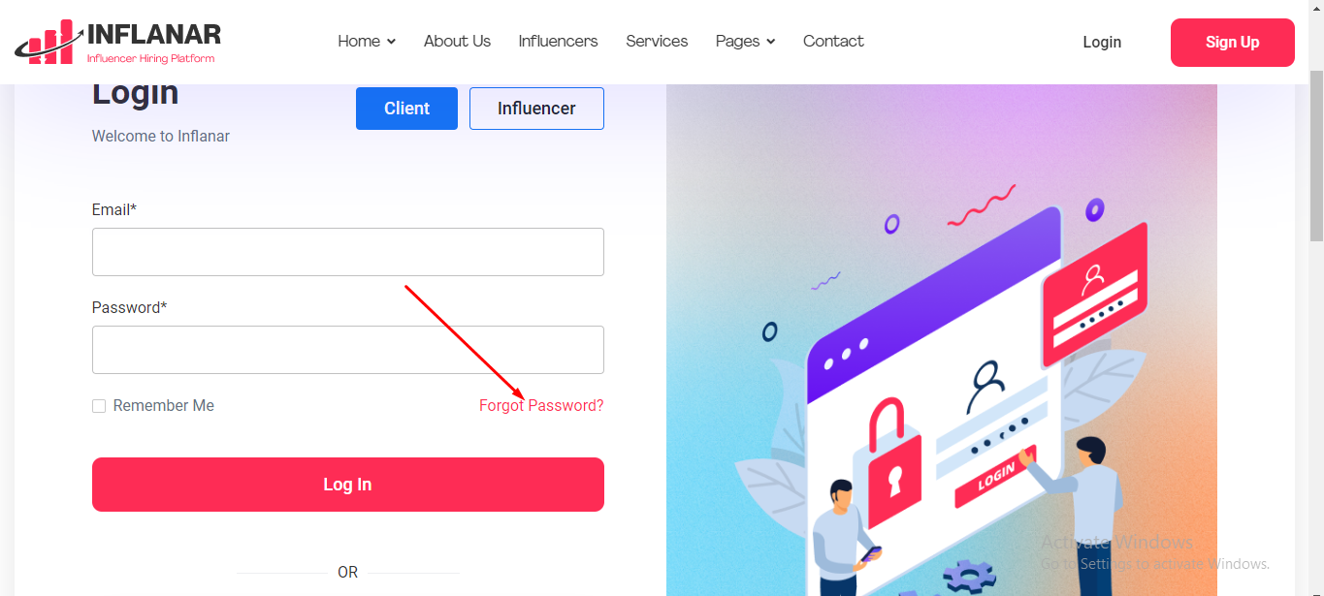Viewport: 1324px width, 596px height.
Task: Focus the Email input field
Action: [x=348, y=252]
